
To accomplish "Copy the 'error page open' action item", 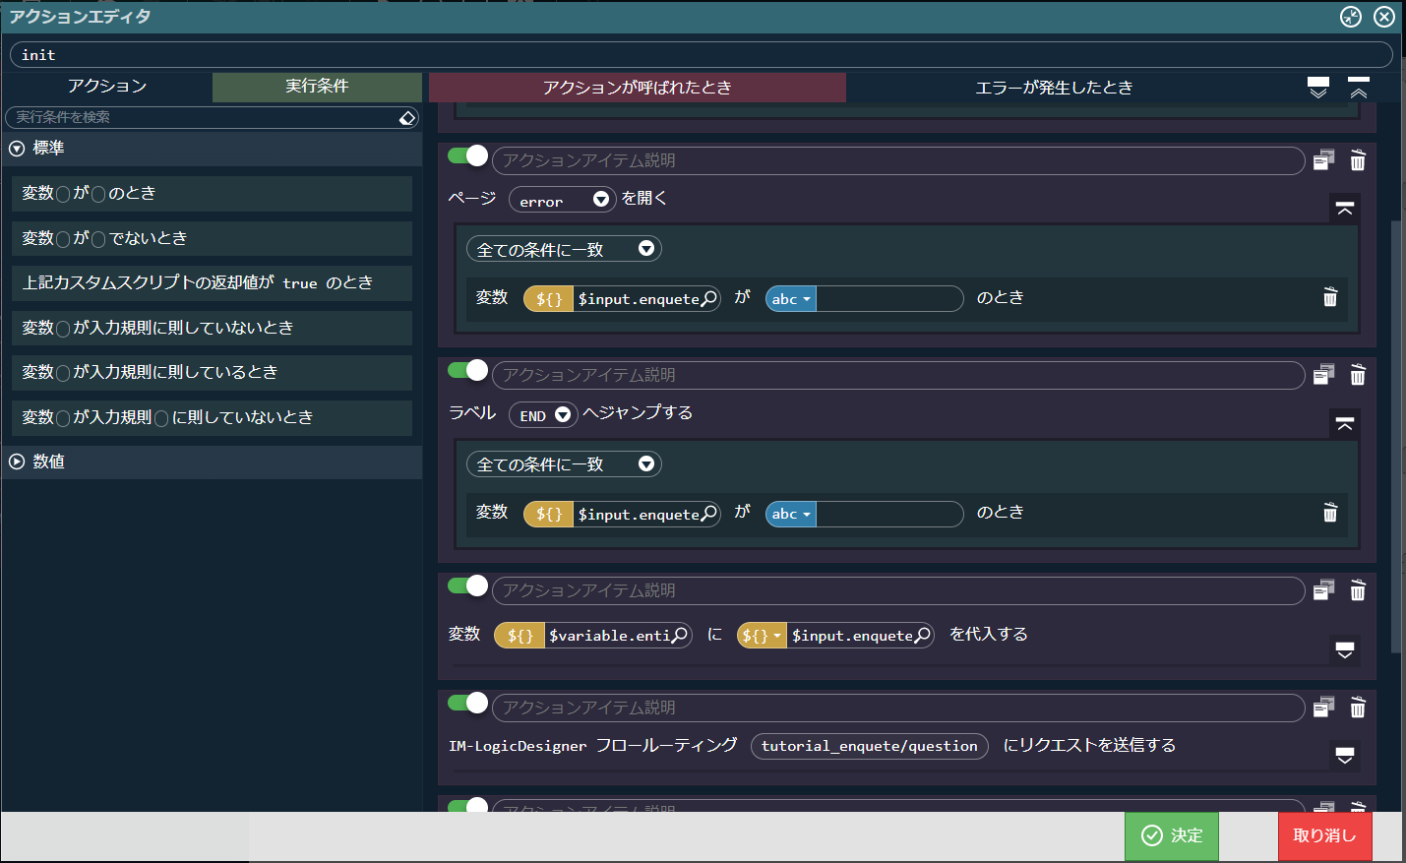I will pyautogui.click(x=1323, y=160).
